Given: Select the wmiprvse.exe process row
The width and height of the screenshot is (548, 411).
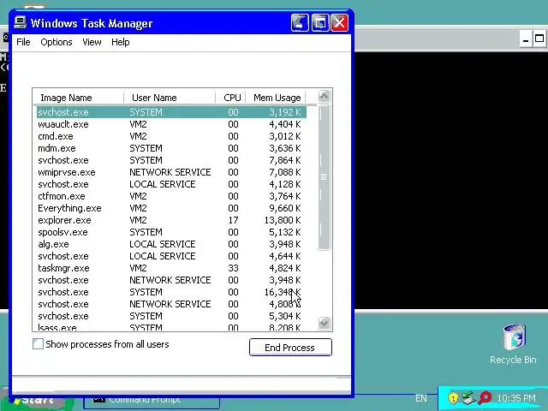Looking at the screenshot, I should coord(171,172).
